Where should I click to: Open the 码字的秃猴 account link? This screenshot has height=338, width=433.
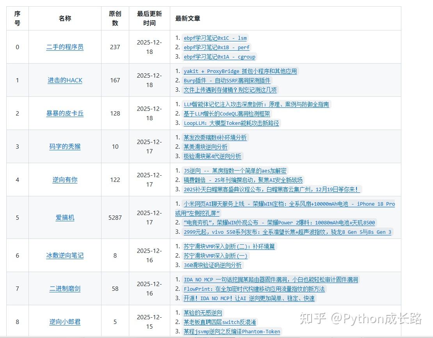pyautogui.click(x=65, y=147)
